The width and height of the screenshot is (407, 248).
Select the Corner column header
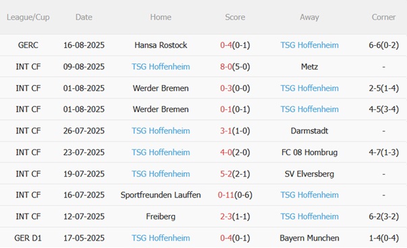point(383,17)
